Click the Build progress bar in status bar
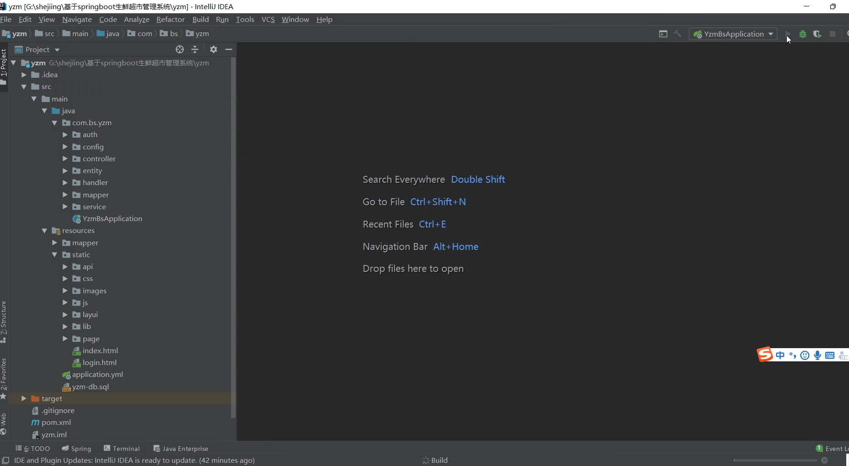This screenshot has height=466, width=849. click(775, 460)
